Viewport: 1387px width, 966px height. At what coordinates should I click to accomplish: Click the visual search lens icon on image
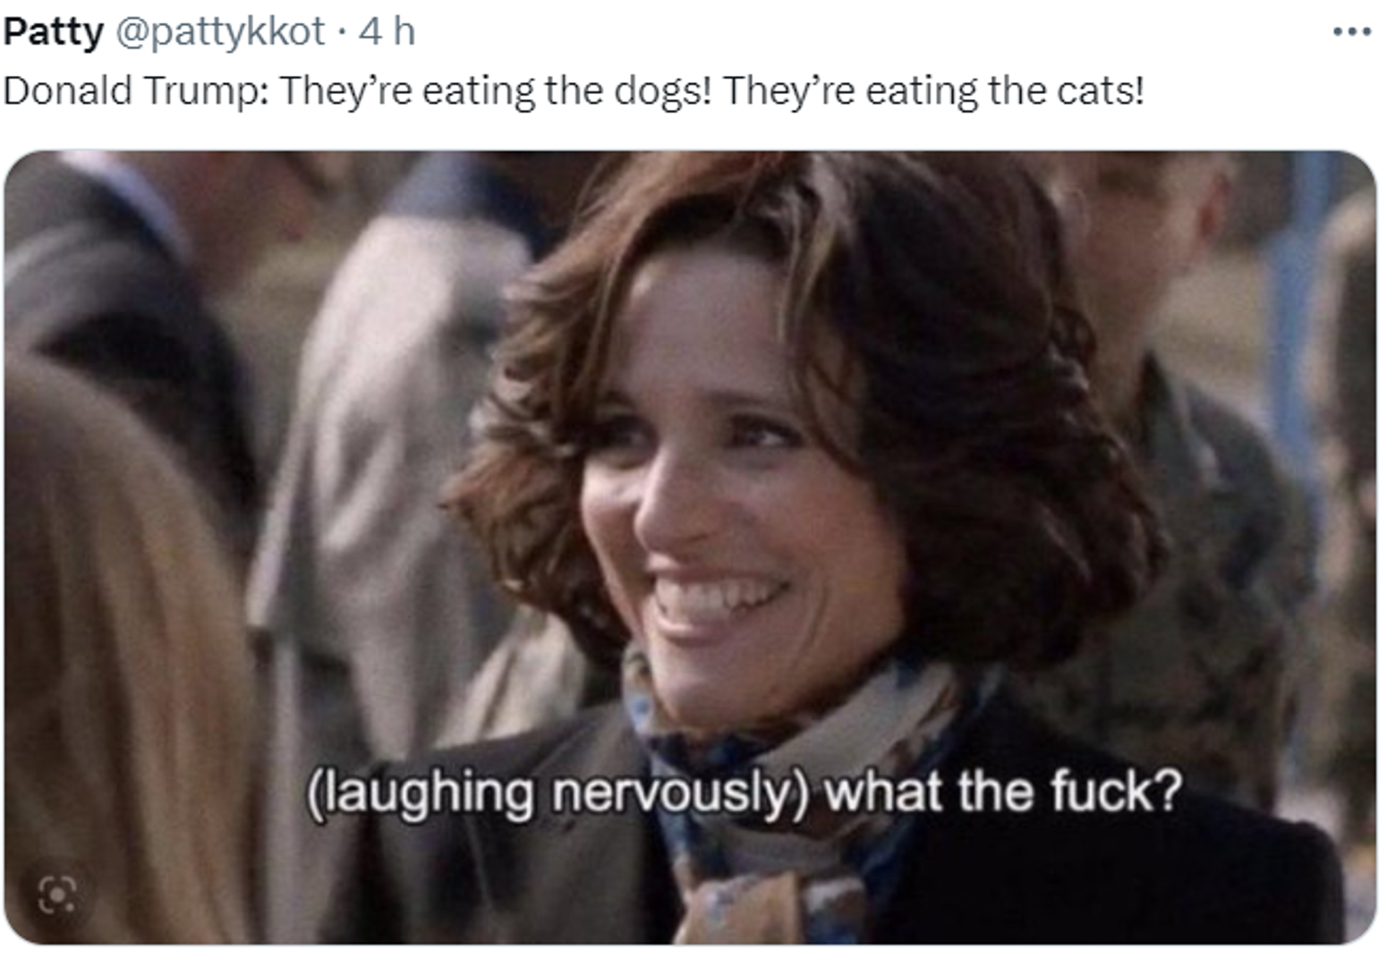(x=57, y=894)
